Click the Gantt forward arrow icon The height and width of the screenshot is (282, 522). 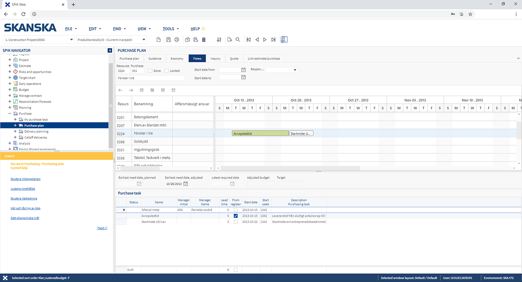click(131, 90)
